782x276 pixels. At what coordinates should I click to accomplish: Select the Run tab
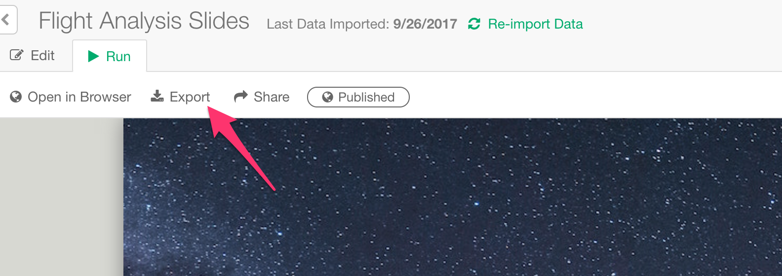(110, 56)
